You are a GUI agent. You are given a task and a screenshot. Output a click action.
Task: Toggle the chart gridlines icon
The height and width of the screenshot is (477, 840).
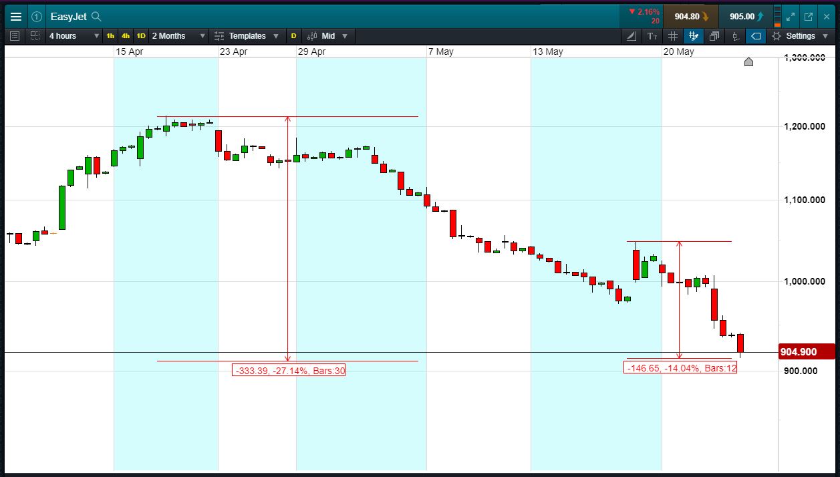pyautogui.click(x=673, y=36)
